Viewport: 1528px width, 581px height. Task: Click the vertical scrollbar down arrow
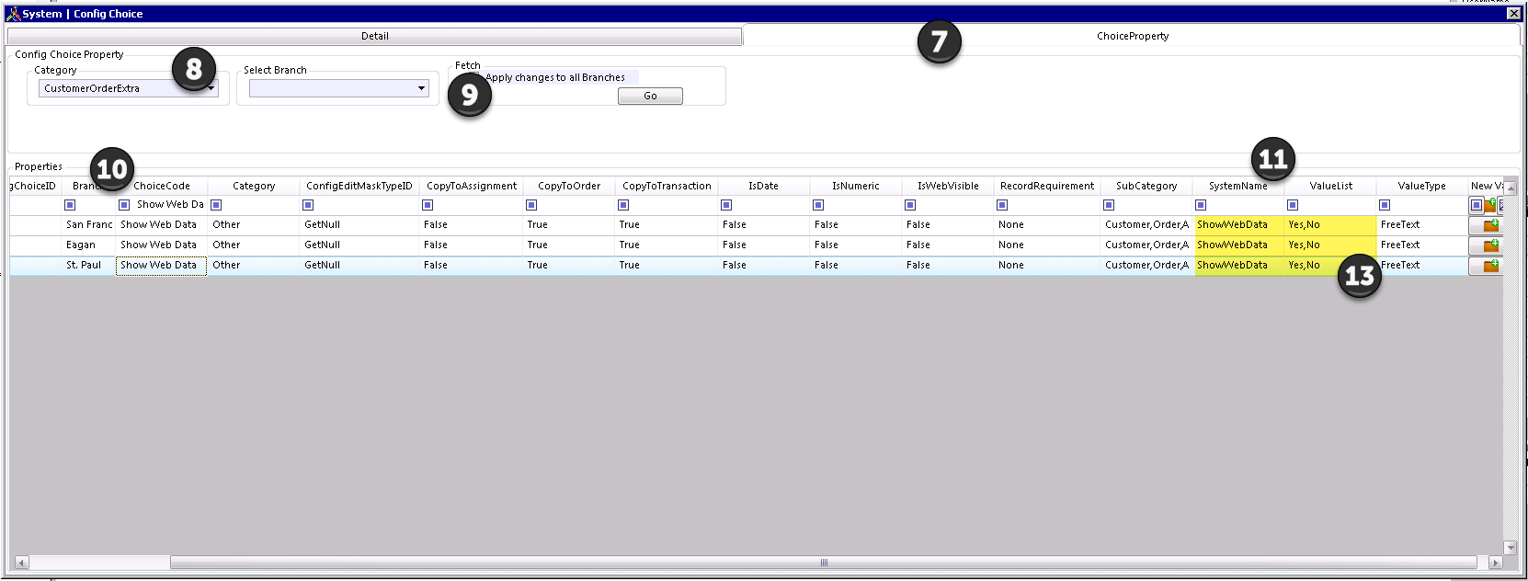(x=1510, y=547)
